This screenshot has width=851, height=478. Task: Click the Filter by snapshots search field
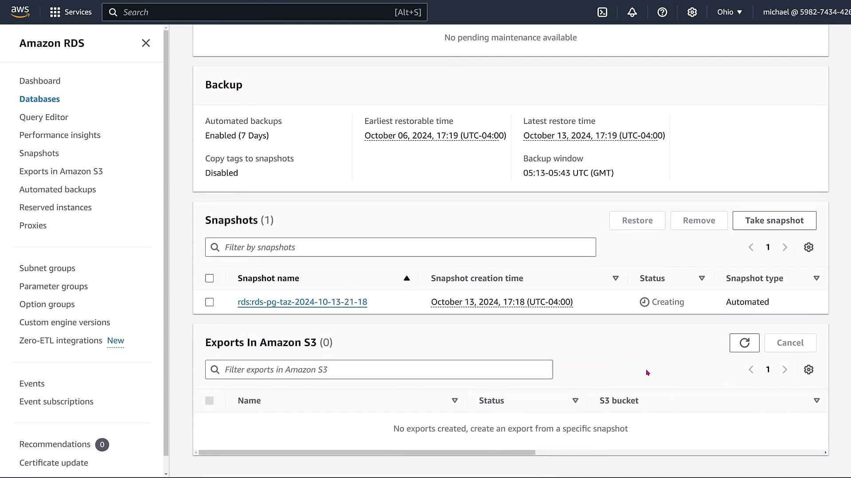(400, 247)
